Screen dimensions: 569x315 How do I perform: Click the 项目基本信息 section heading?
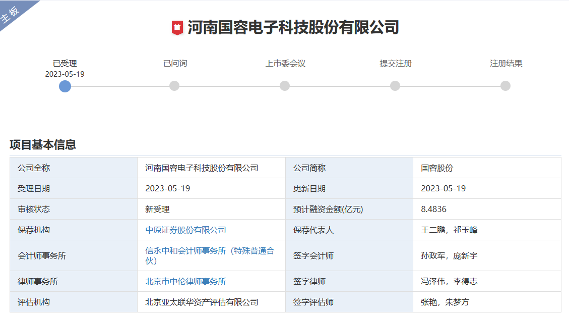tap(43, 144)
